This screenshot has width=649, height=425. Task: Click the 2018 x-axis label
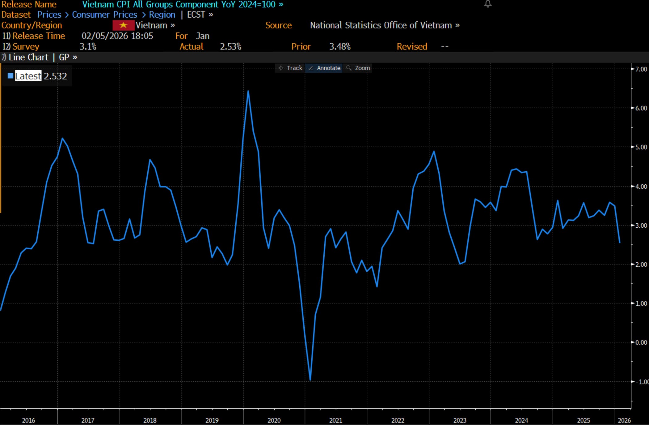coord(150,420)
